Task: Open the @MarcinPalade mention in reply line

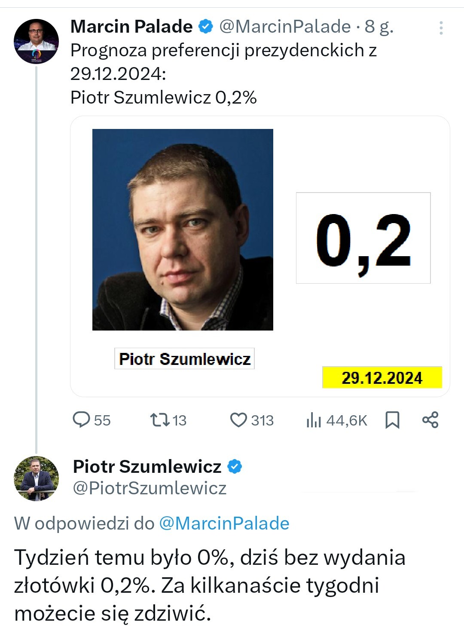Action: pyautogui.click(x=224, y=524)
